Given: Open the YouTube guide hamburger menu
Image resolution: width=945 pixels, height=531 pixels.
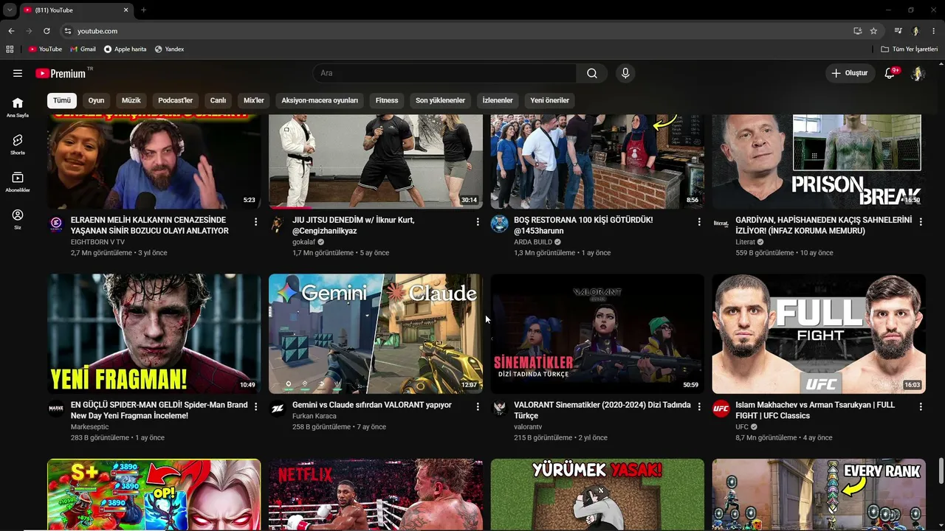Looking at the screenshot, I should click(x=18, y=73).
